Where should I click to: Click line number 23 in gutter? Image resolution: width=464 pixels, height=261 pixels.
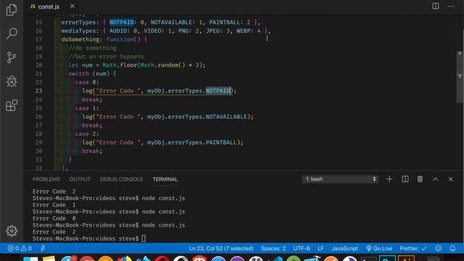tap(38, 91)
